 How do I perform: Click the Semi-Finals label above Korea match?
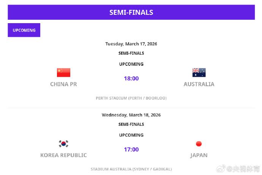[x=131, y=124]
